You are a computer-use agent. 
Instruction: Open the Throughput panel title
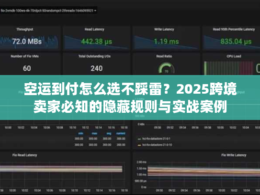tap(25, 29)
